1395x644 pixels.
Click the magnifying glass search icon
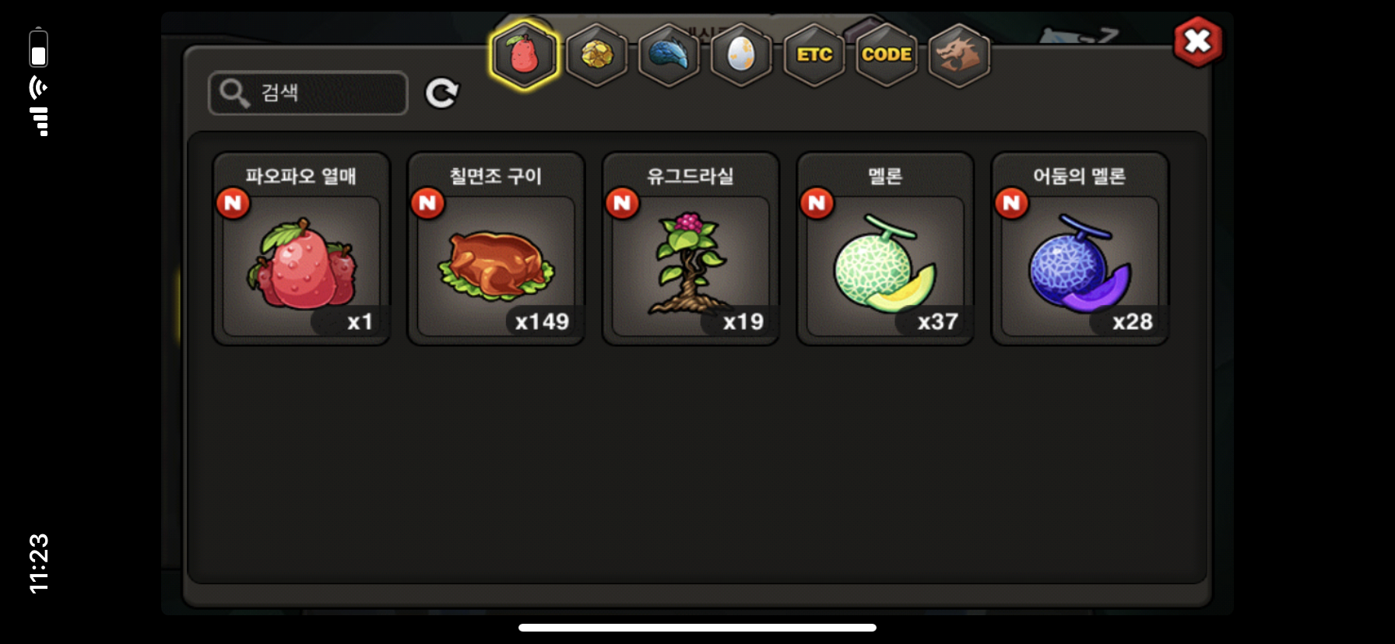pyautogui.click(x=234, y=93)
